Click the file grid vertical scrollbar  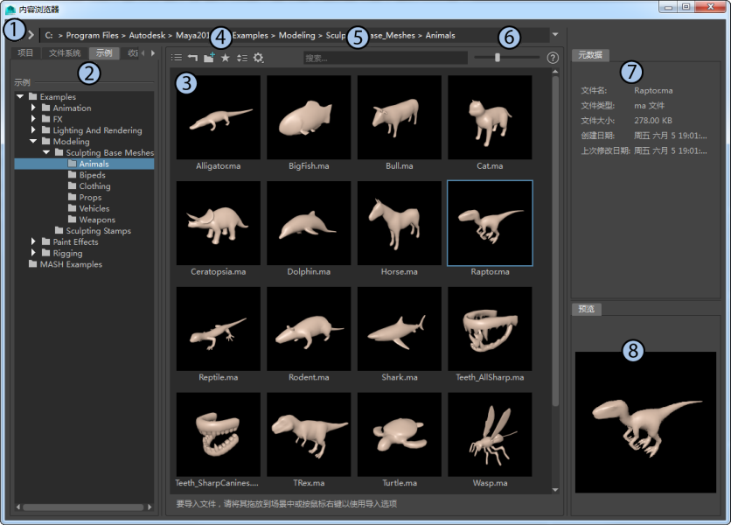click(555, 241)
